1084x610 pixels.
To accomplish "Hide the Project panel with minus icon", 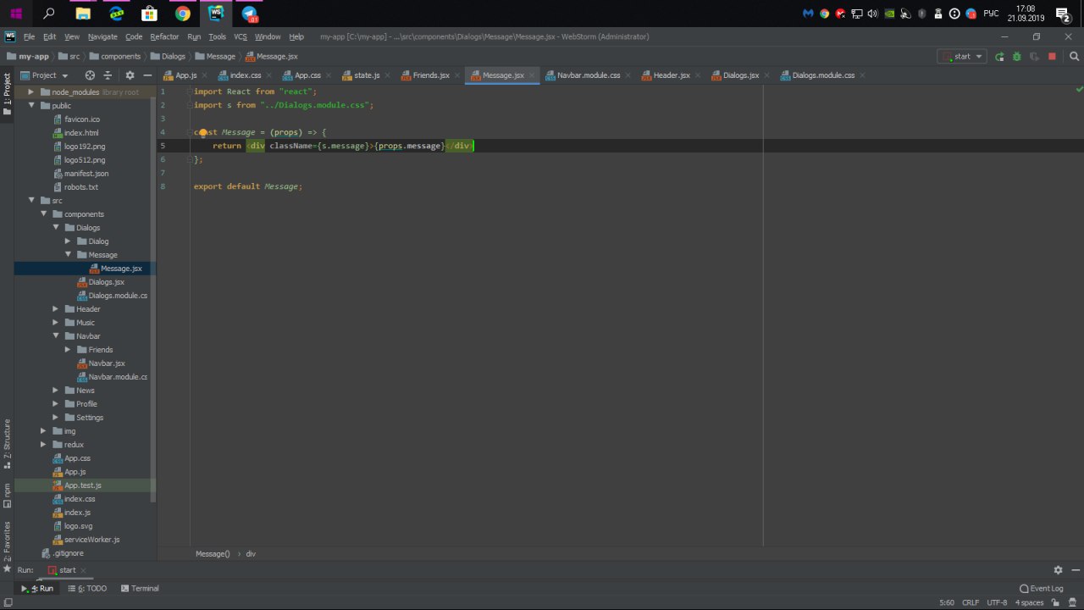I will [x=146, y=75].
